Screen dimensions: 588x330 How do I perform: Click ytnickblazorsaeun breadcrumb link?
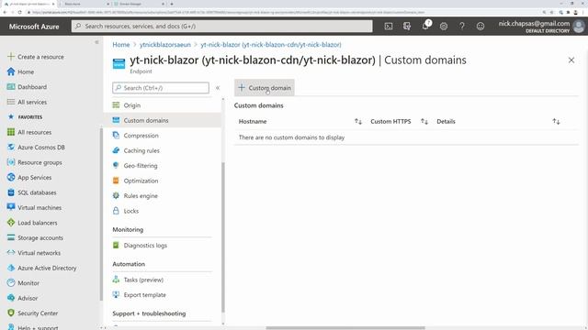coord(165,45)
